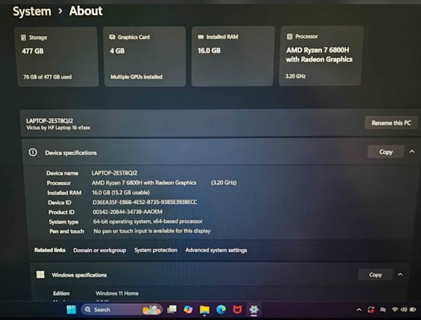Click the text 'Victus by HP Laptop 16-e1xxx'

(58, 128)
